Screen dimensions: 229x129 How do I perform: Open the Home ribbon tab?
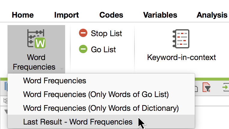click(x=23, y=15)
